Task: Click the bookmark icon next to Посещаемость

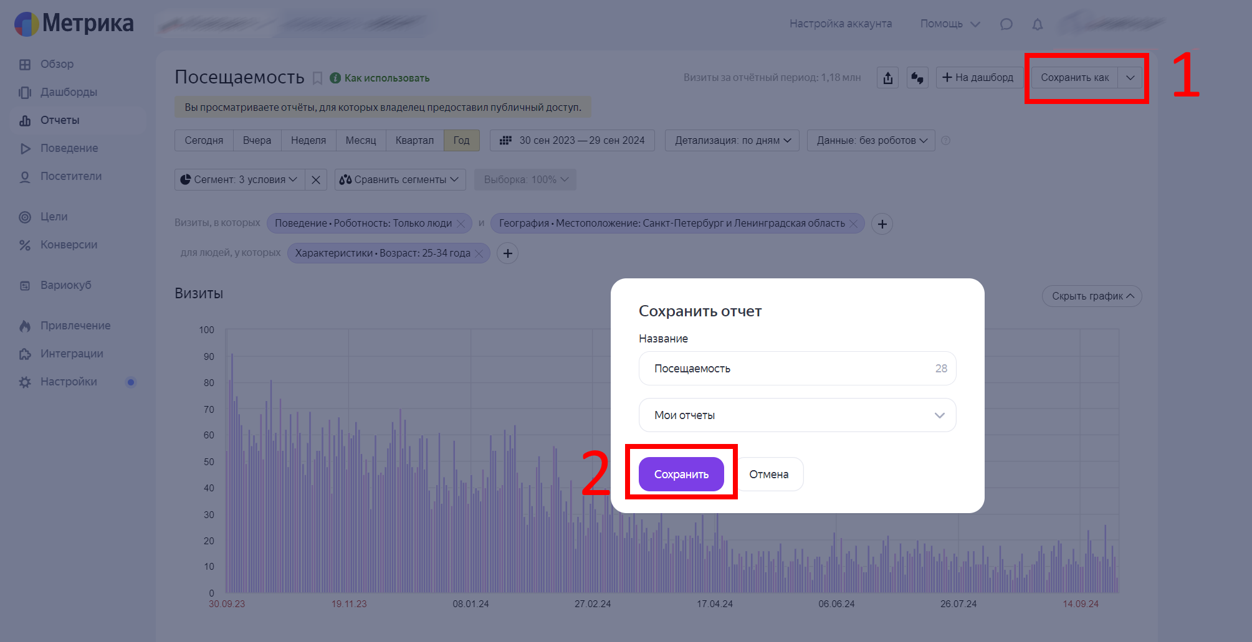Action: (317, 78)
